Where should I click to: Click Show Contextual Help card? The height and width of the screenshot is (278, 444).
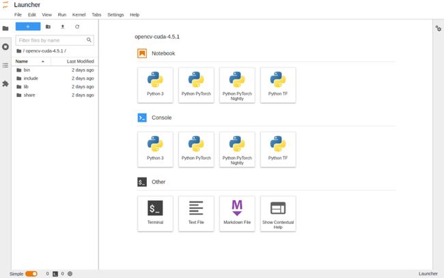pyautogui.click(x=278, y=214)
